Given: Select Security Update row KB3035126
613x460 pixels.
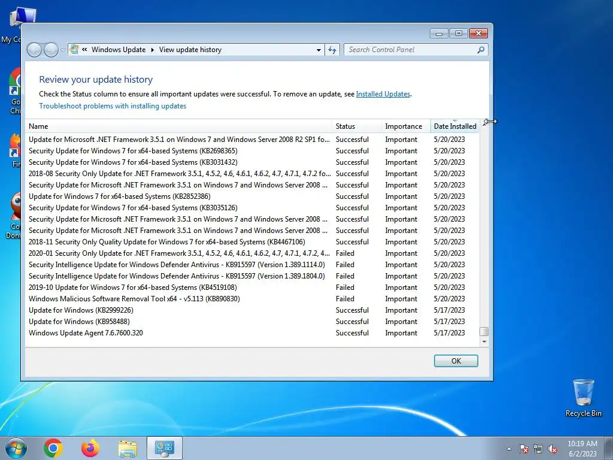Looking at the screenshot, I should (252, 208).
